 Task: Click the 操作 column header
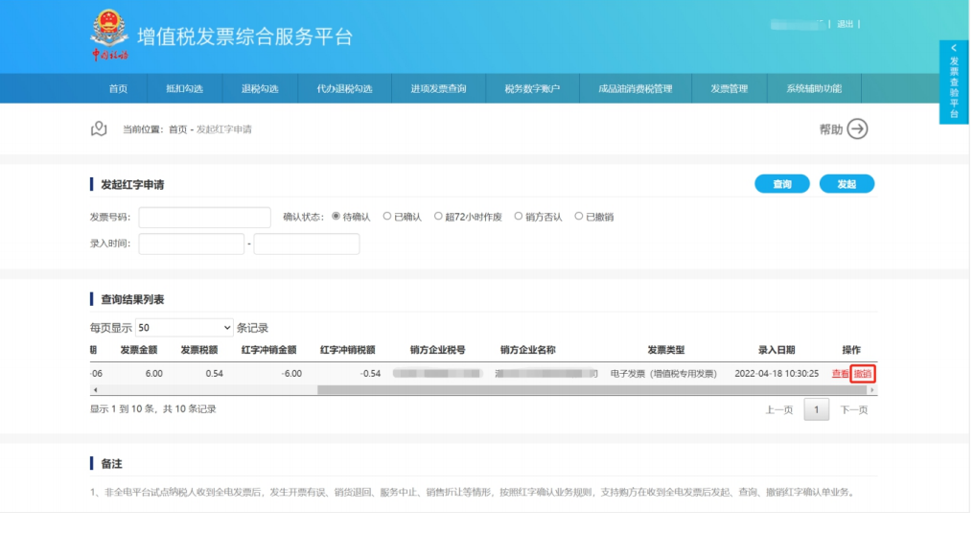[851, 350]
